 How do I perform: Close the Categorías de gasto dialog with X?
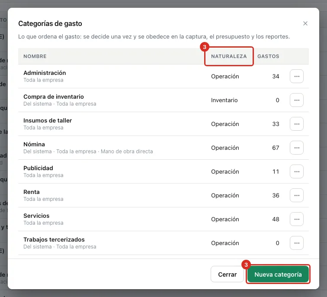(305, 23)
